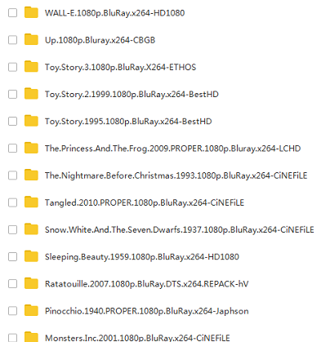Viewport: 330px width, 342px height.
Task: Check the Ratatouille.2007 row checkbox
Action: tap(12, 284)
